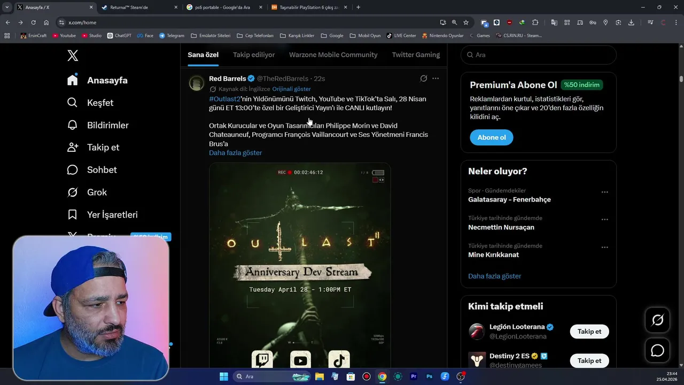
Task: Click Abone ol premium button
Action: 492,137
